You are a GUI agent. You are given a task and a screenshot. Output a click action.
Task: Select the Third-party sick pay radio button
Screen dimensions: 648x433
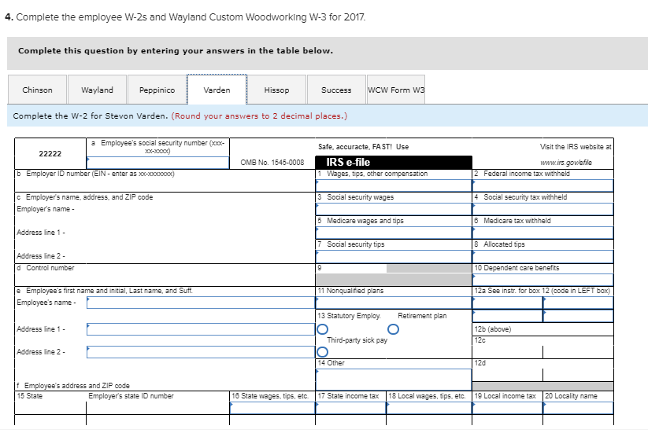(x=322, y=352)
